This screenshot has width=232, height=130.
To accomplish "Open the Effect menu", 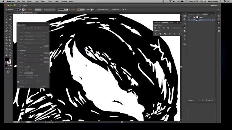I will tap(50, 1).
